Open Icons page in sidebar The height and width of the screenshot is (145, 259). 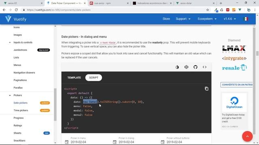click(x=17, y=27)
